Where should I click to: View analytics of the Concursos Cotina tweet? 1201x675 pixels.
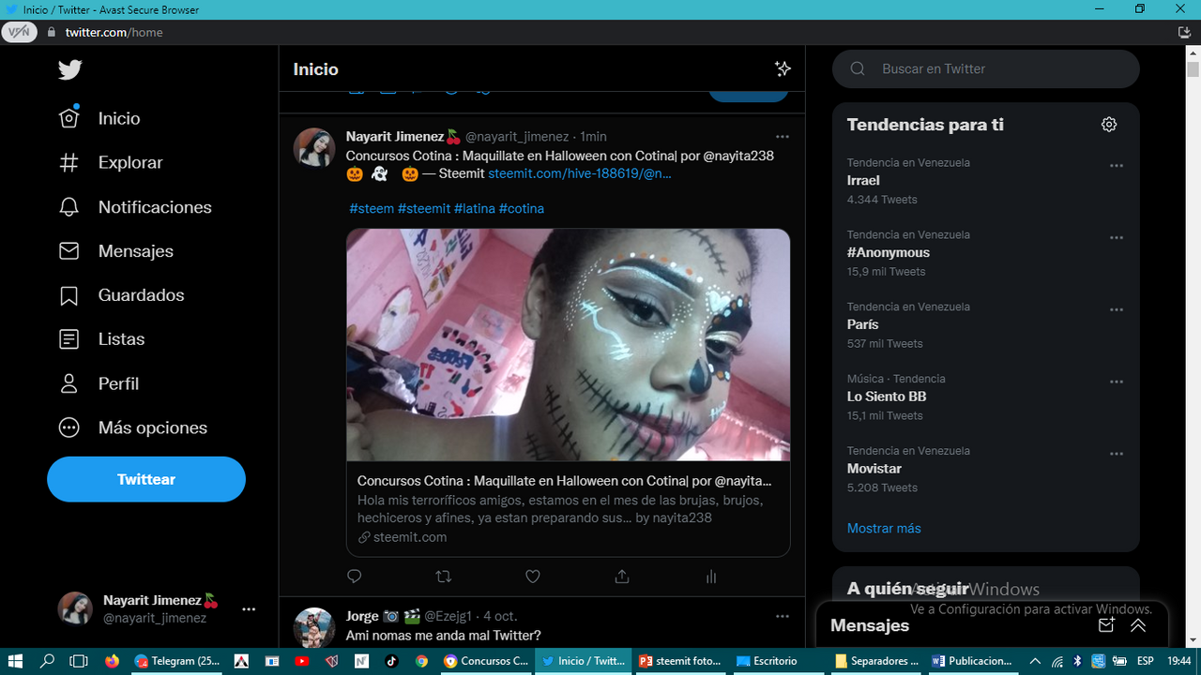pos(711,577)
